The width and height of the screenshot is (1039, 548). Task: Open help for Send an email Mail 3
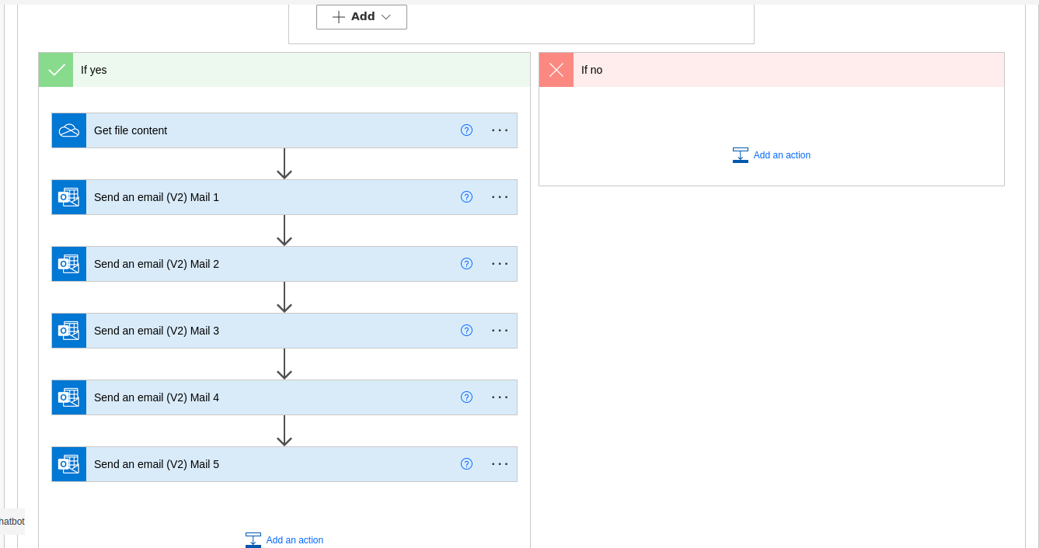tap(466, 331)
